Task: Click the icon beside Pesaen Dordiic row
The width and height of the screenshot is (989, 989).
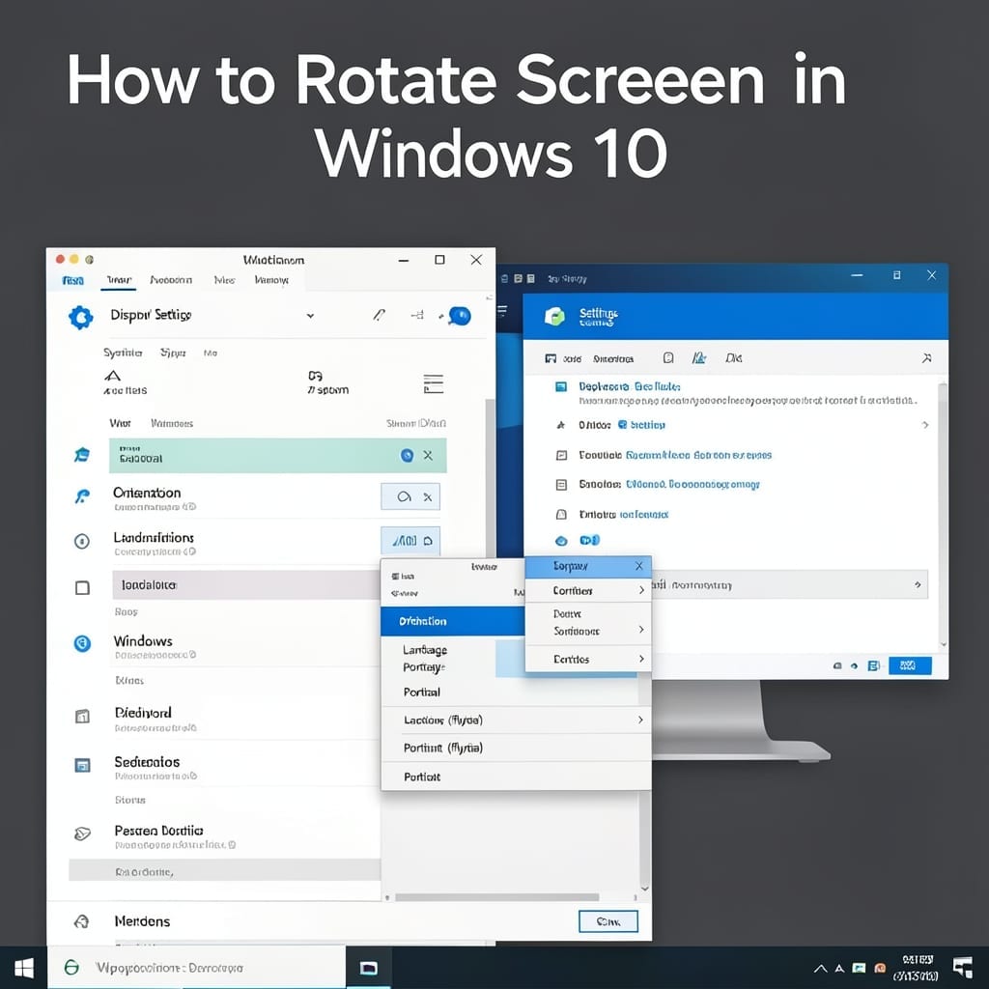Action: point(82,834)
